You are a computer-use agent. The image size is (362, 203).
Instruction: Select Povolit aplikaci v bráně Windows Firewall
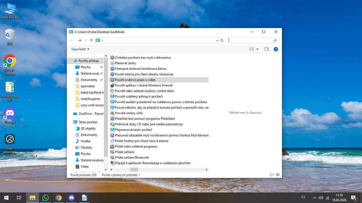pyautogui.click(x=144, y=85)
